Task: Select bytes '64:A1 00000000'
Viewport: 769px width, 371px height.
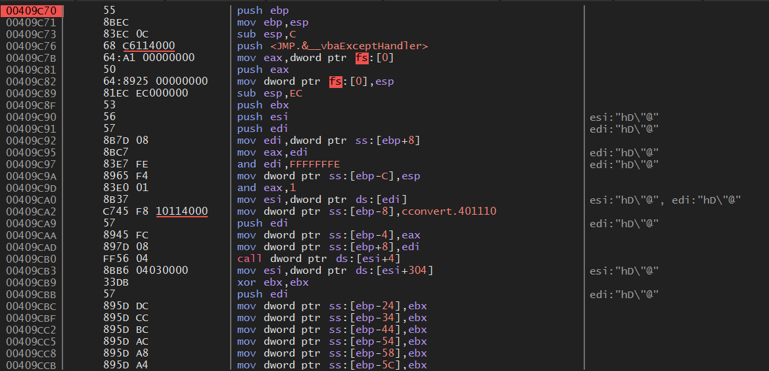Action: (149, 58)
